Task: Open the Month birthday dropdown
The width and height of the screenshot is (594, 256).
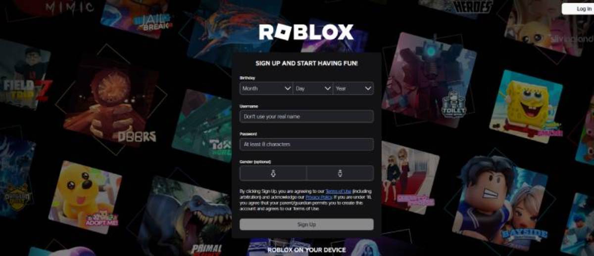Action: 266,88
